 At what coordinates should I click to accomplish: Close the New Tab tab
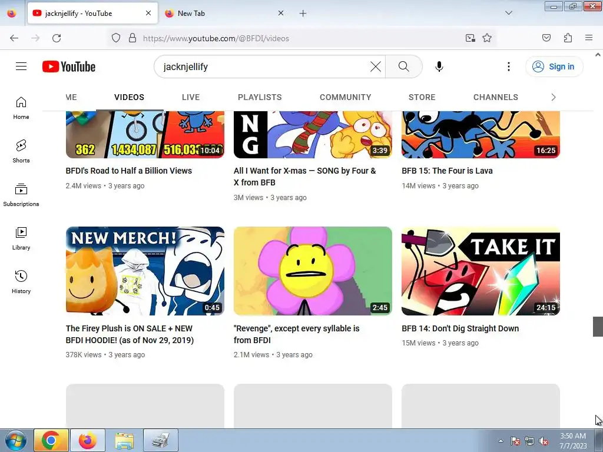coord(281,13)
